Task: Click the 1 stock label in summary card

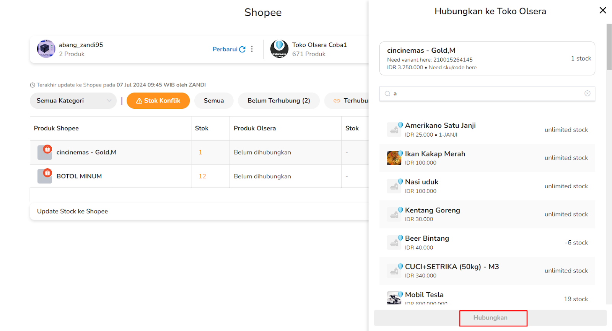Action: pyautogui.click(x=581, y=59)
